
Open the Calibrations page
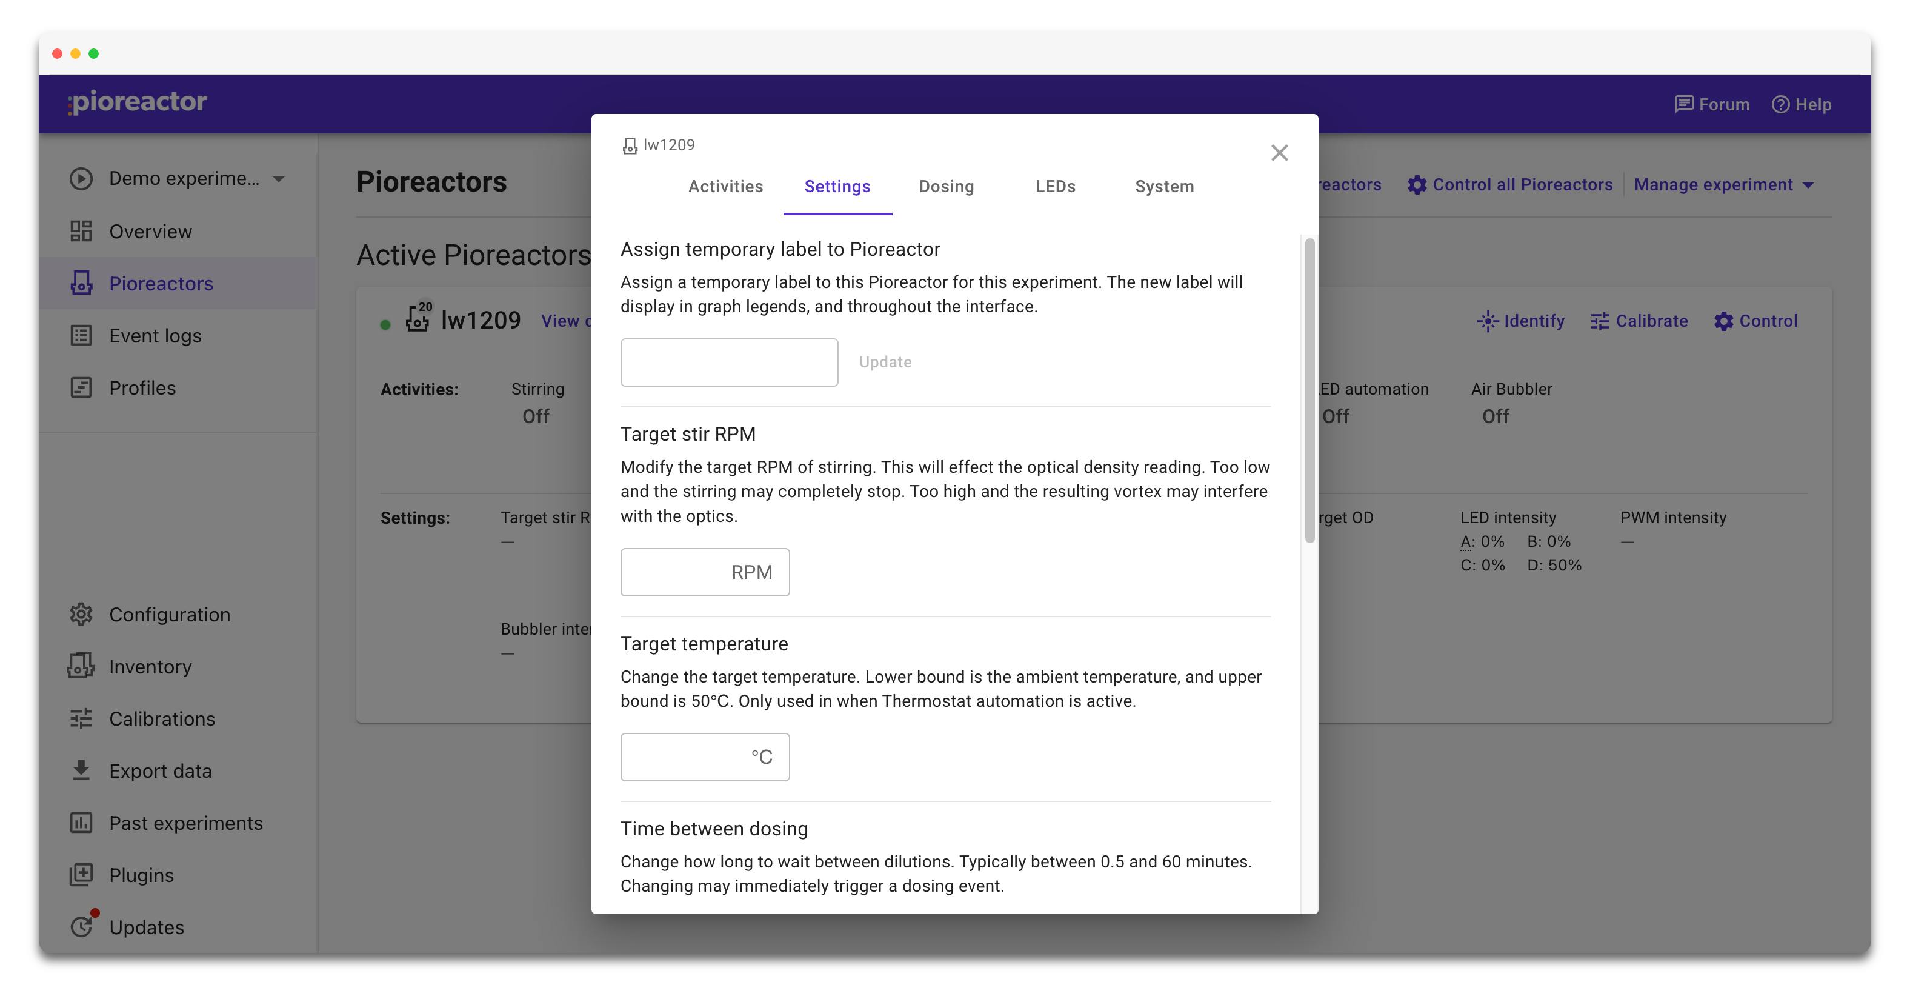(178, 719)
